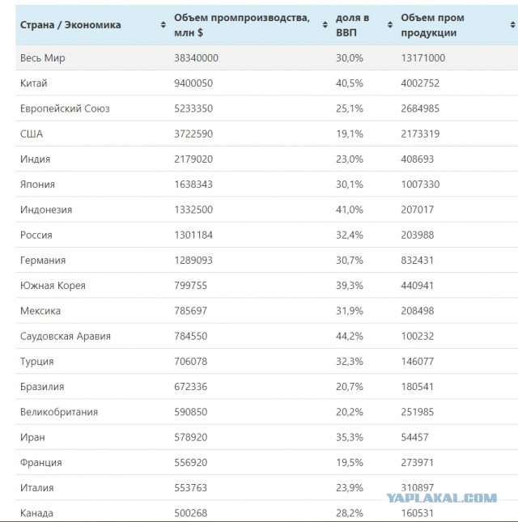
Task: Click Saudi Arabia GDP share 44,2%
Action: [349, 336]
